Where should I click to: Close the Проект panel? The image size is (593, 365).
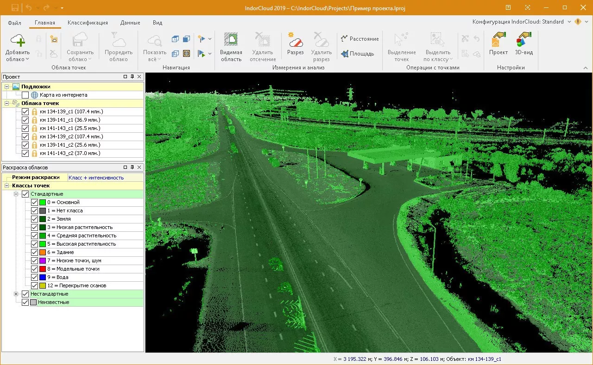[139, 77]
